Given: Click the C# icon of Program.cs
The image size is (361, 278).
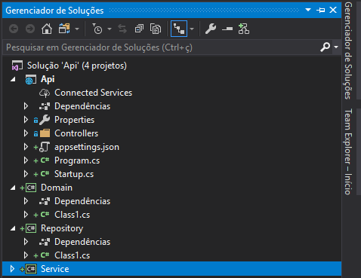Looking at the screenshot, I should tap(45, 160).
